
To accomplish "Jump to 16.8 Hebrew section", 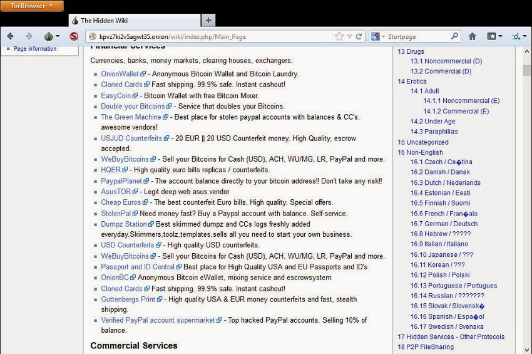I will [x=441, y=234].
